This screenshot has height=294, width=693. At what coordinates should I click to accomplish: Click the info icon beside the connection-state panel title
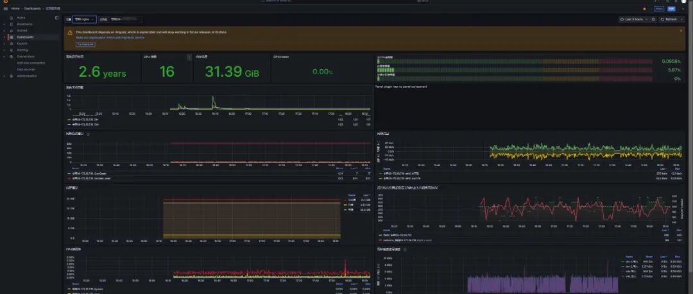pos(88,134)
